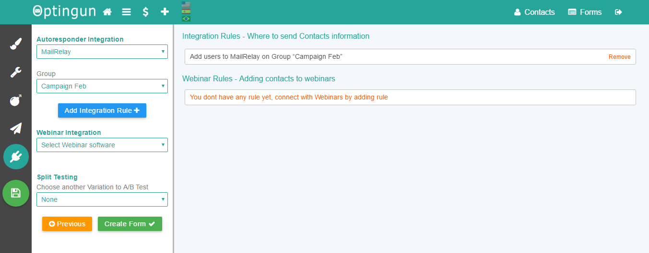Click the plug integrations sidebar icon

(x=16, y=156)
